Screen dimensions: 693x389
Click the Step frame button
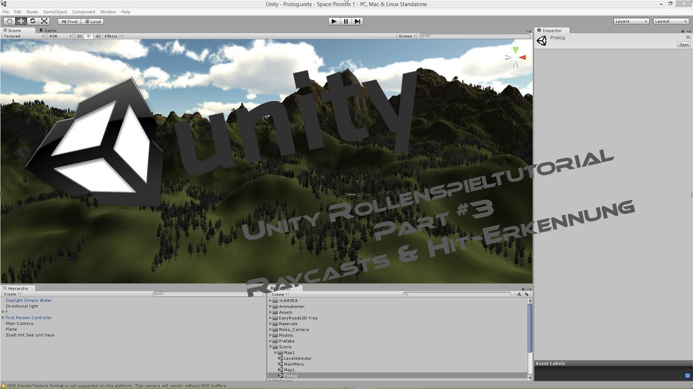(x=357, y=21)
